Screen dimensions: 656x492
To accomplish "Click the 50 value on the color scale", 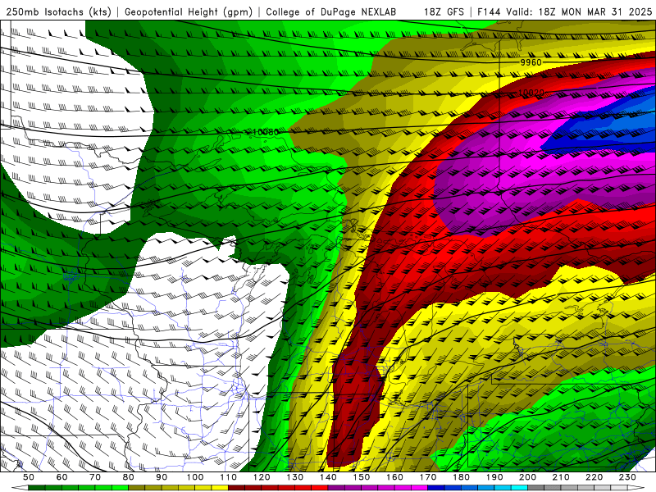I will pyautogui.click(x=29, y=477).
